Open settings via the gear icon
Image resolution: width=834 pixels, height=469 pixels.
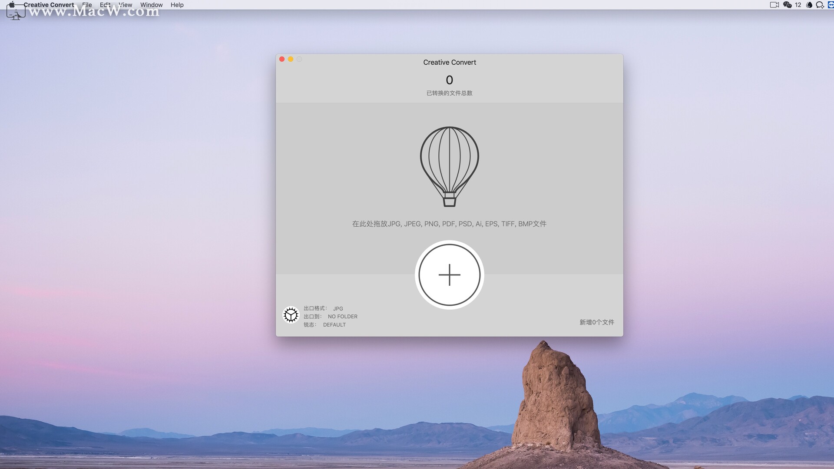coord(291,315)
